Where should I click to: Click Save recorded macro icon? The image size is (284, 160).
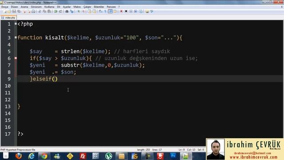click(141, 12)
